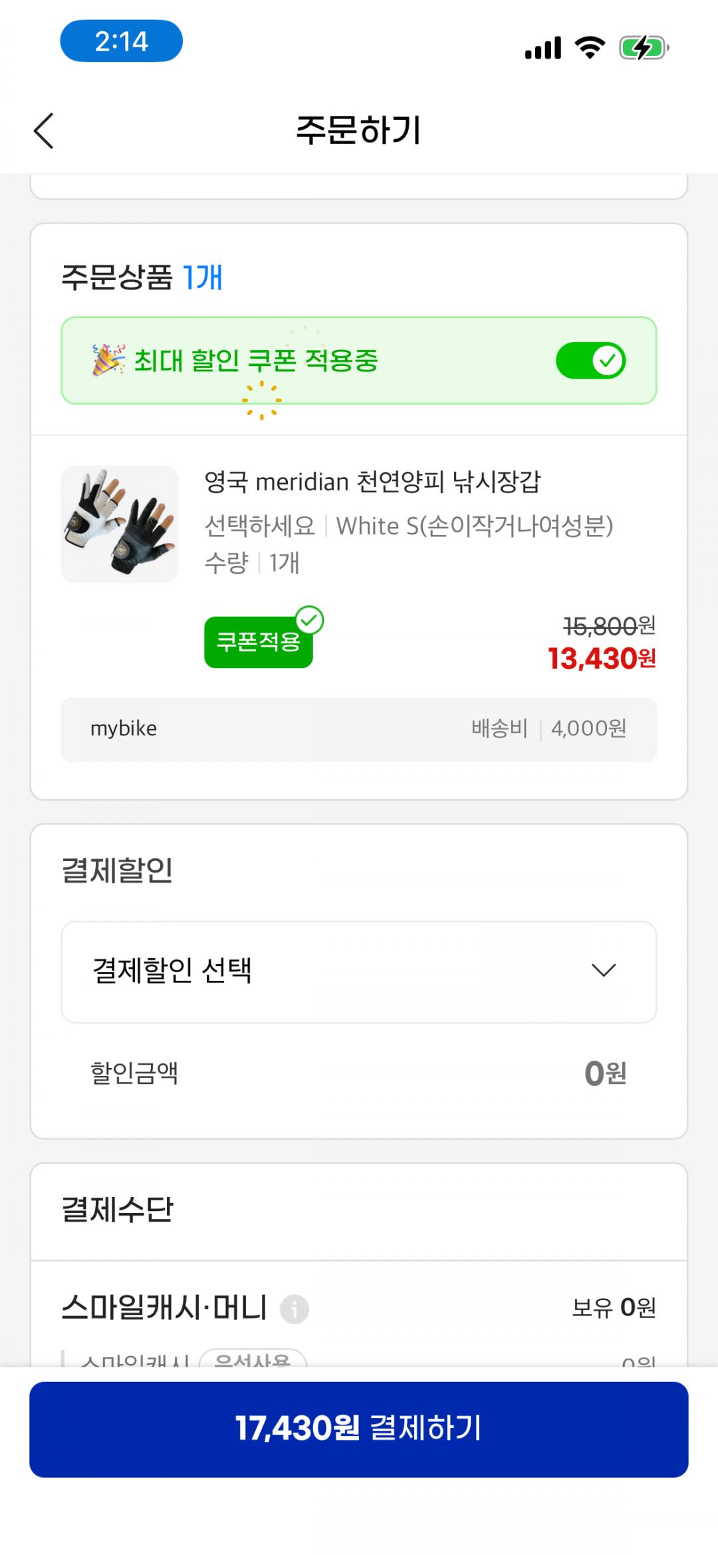Toggle off the 최대 할인 쿠폰 switch
Image resolution: width=718 pixels, height=1555 pixels.
tap(590, 361)
